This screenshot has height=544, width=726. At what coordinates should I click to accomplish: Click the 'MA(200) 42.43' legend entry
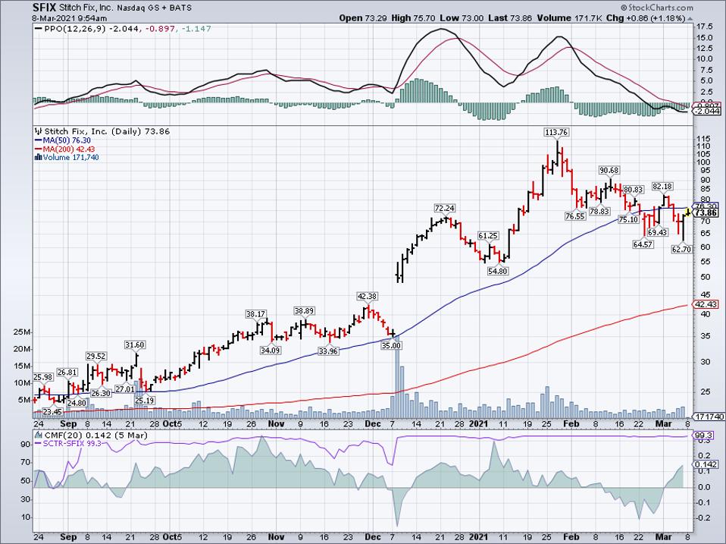(65, 149)
